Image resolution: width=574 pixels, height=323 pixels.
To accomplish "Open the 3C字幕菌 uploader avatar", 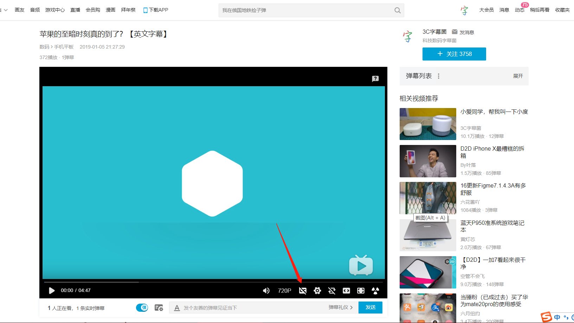I will (x=408, y=36).
